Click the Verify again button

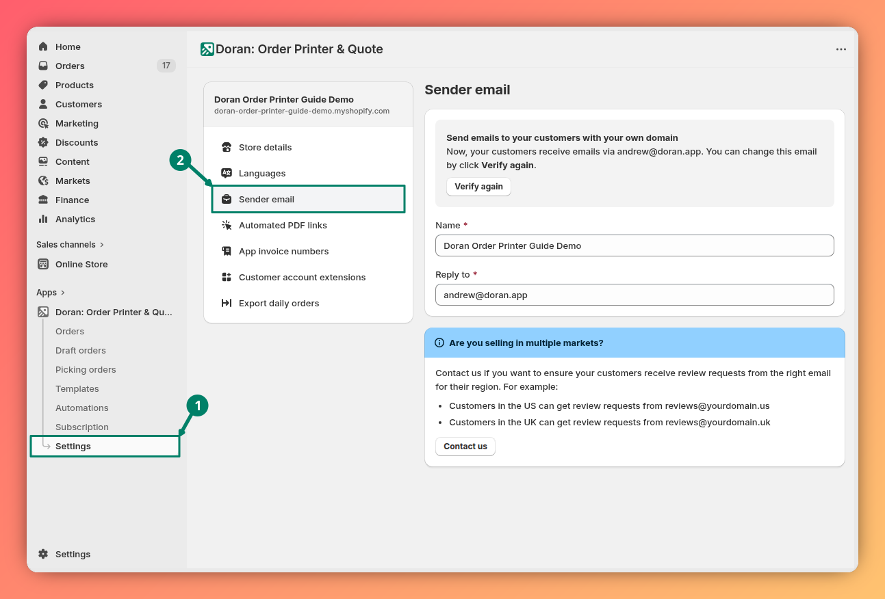pos(478,187)
